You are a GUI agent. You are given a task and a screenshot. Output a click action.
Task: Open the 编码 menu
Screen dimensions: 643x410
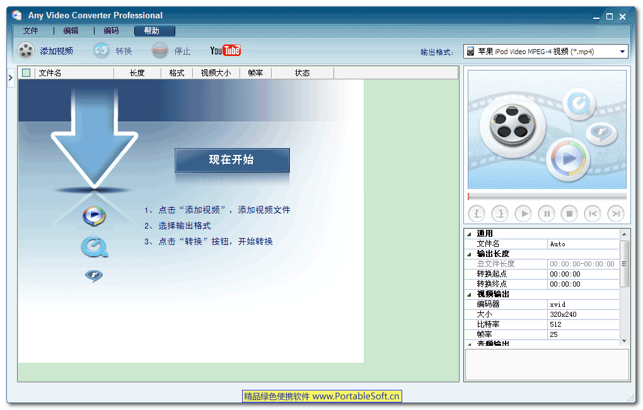[111, 31]
